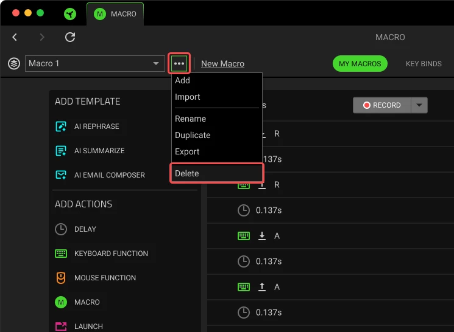Open the stacked layers icon beside Macro 1
The width and height of the screenshot is (454, 332).
click(14, 64)
